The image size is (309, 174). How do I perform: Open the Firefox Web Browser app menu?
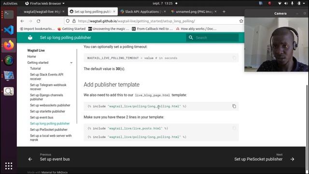pos(45,3)
